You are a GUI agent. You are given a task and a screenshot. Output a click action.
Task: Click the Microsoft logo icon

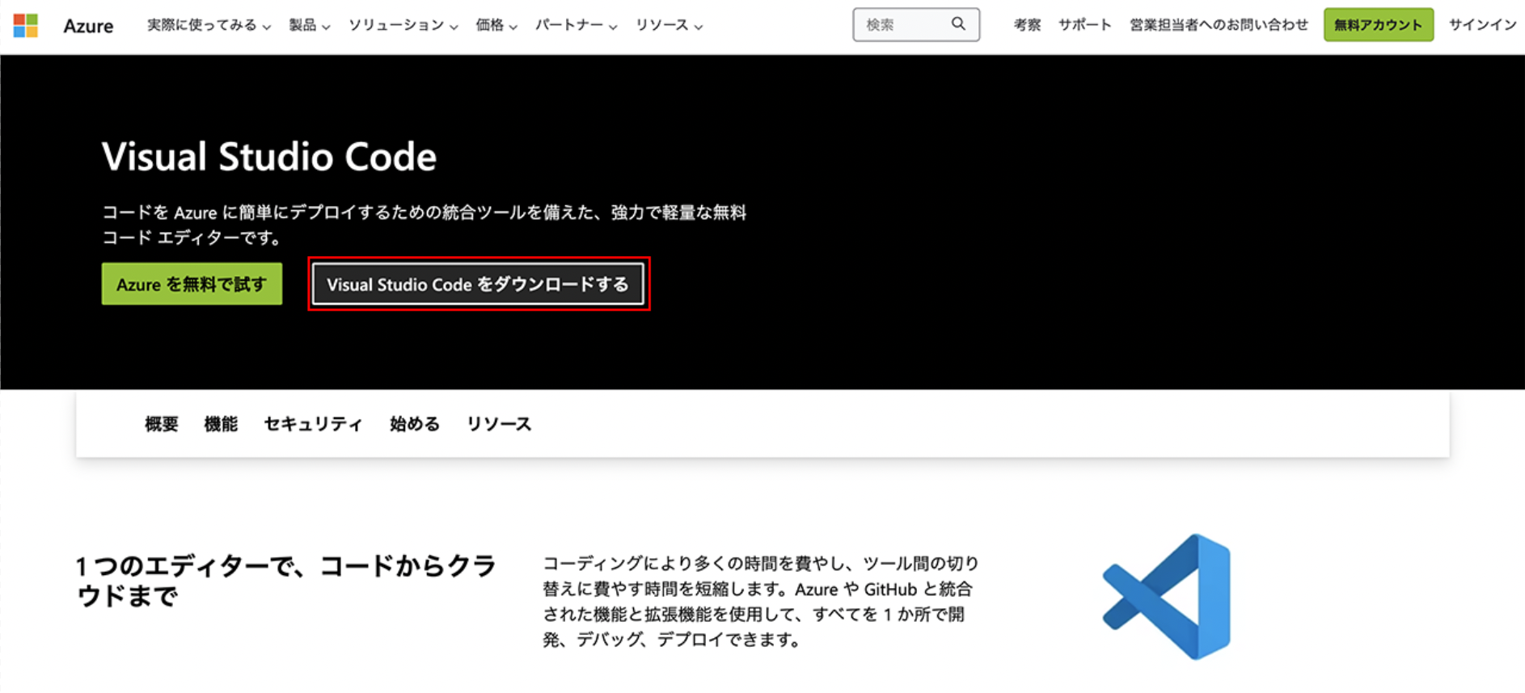(x=26, y=25)
